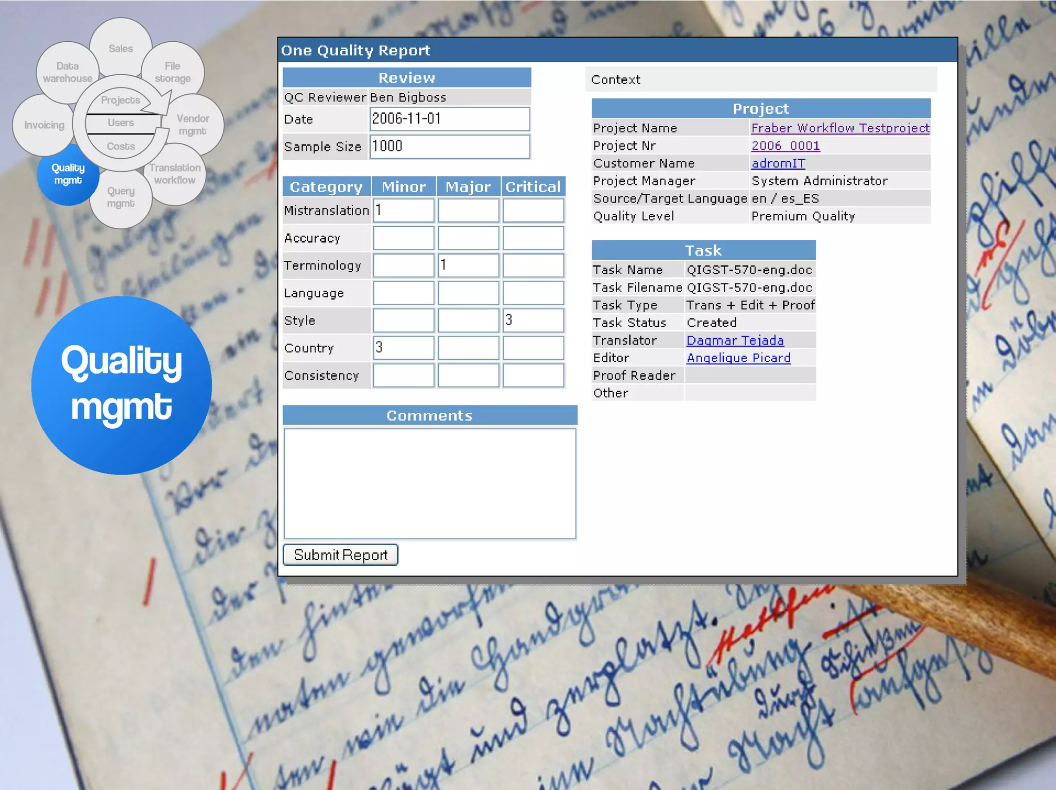Screen dimensions: 1056x790
Task: Open project number 2006_0001 link
Action: pyautogui.click(x=785, y=146)
